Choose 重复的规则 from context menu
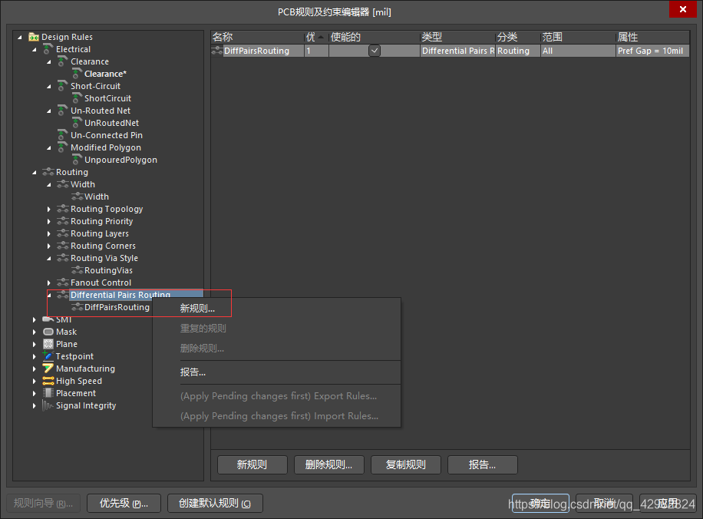 point(276,329)
